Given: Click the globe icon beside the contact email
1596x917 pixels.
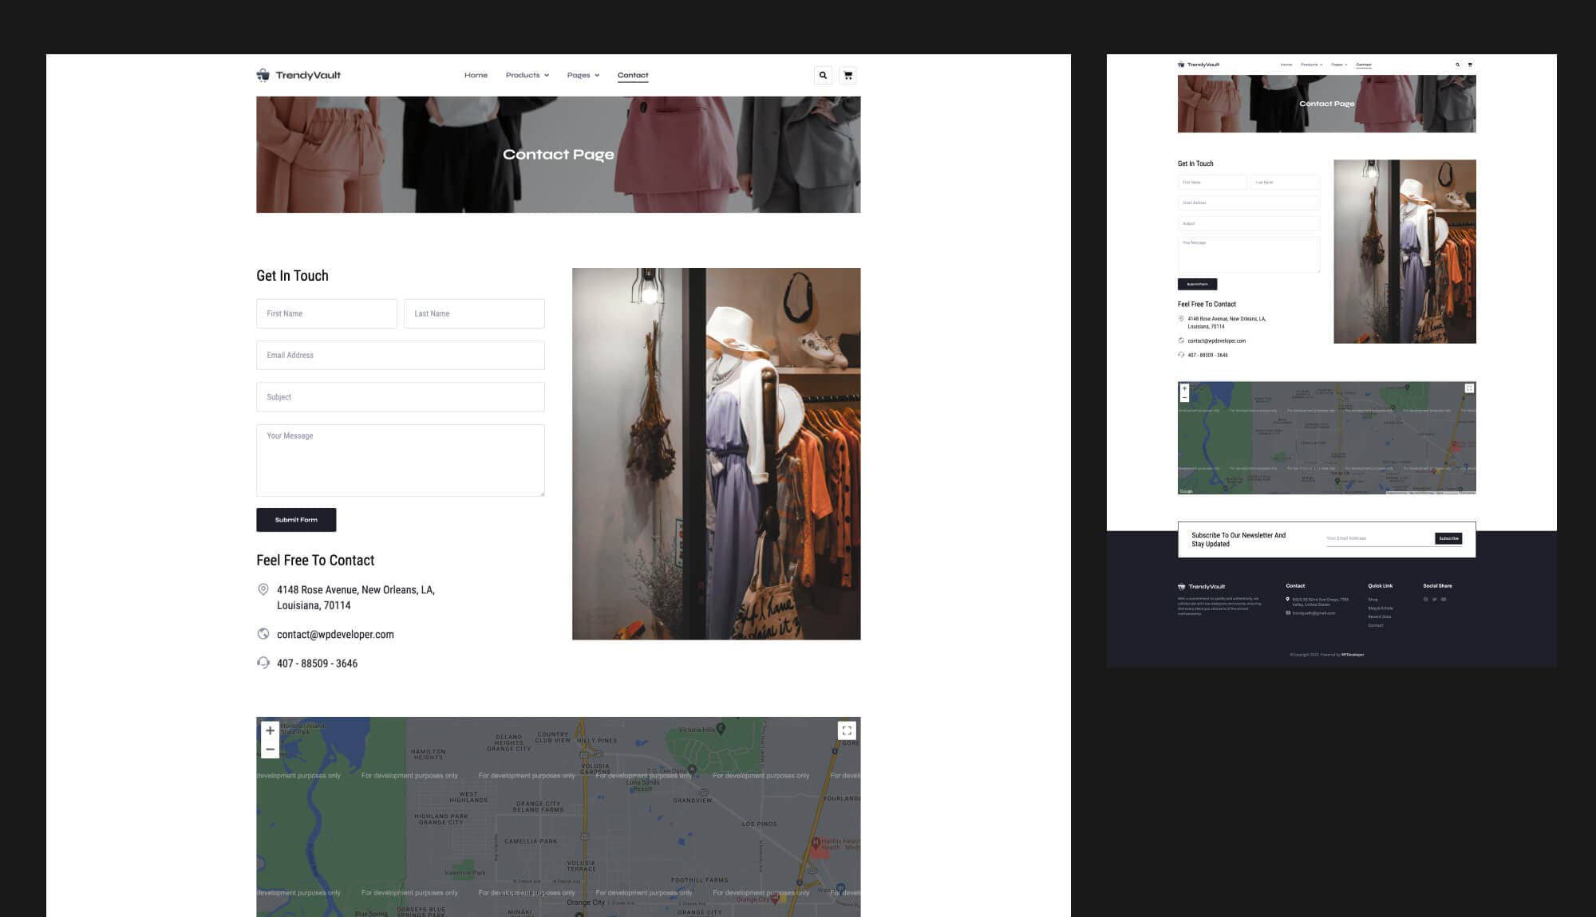Looking at the screenshot, I should 263,634.
